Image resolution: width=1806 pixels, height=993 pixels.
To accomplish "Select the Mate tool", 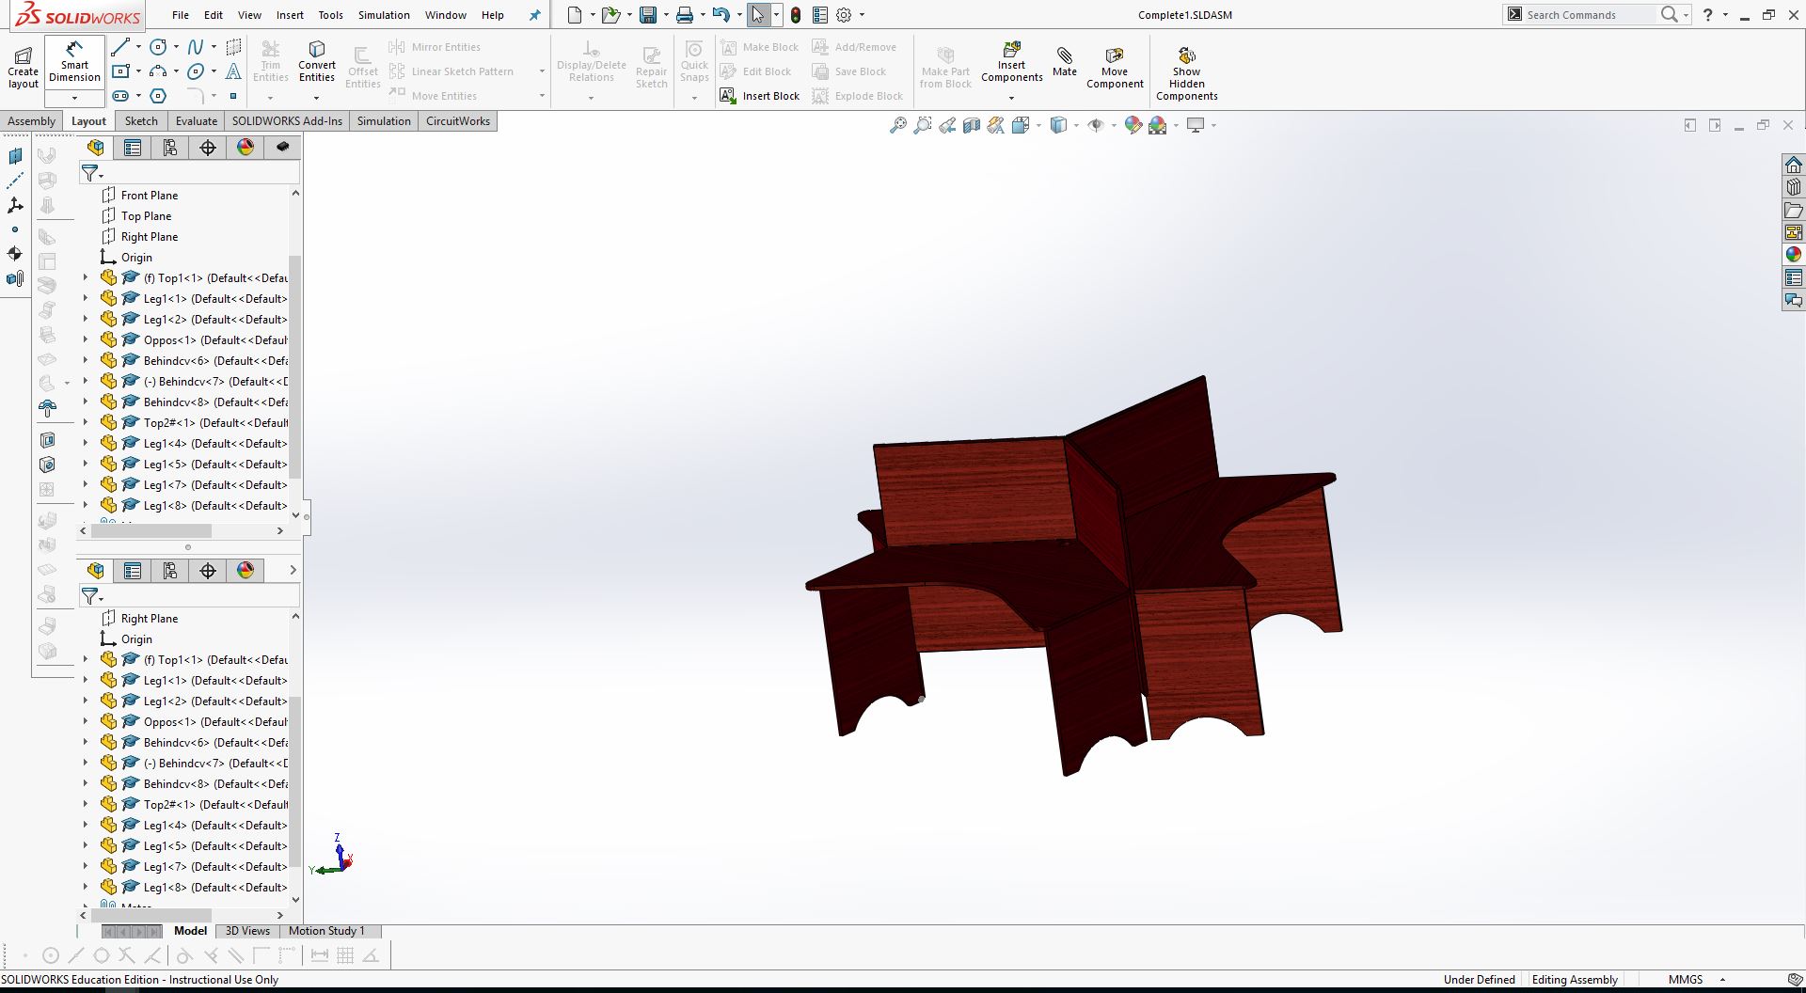I will click(x=1065, y=62).
